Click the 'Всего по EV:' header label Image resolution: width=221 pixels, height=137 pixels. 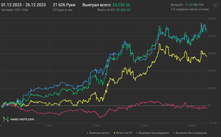(107, 10)
